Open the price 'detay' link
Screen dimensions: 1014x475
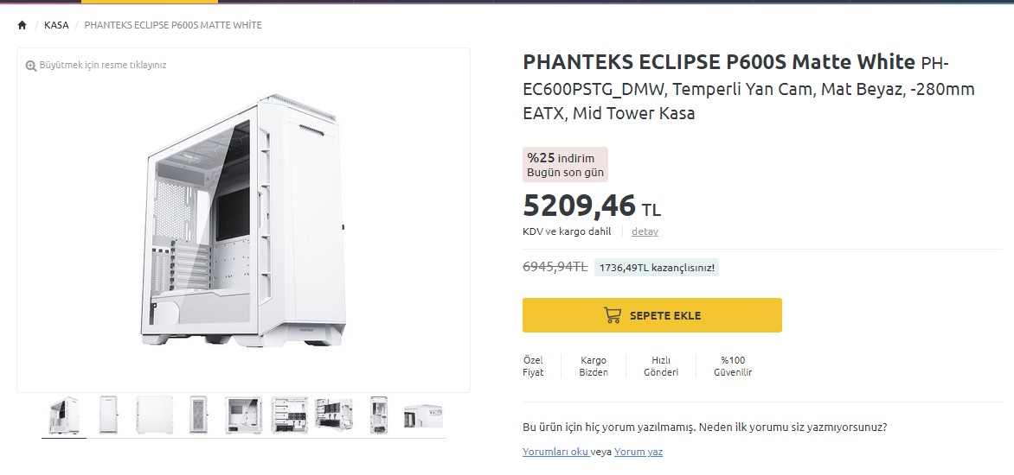pos(645,231)
